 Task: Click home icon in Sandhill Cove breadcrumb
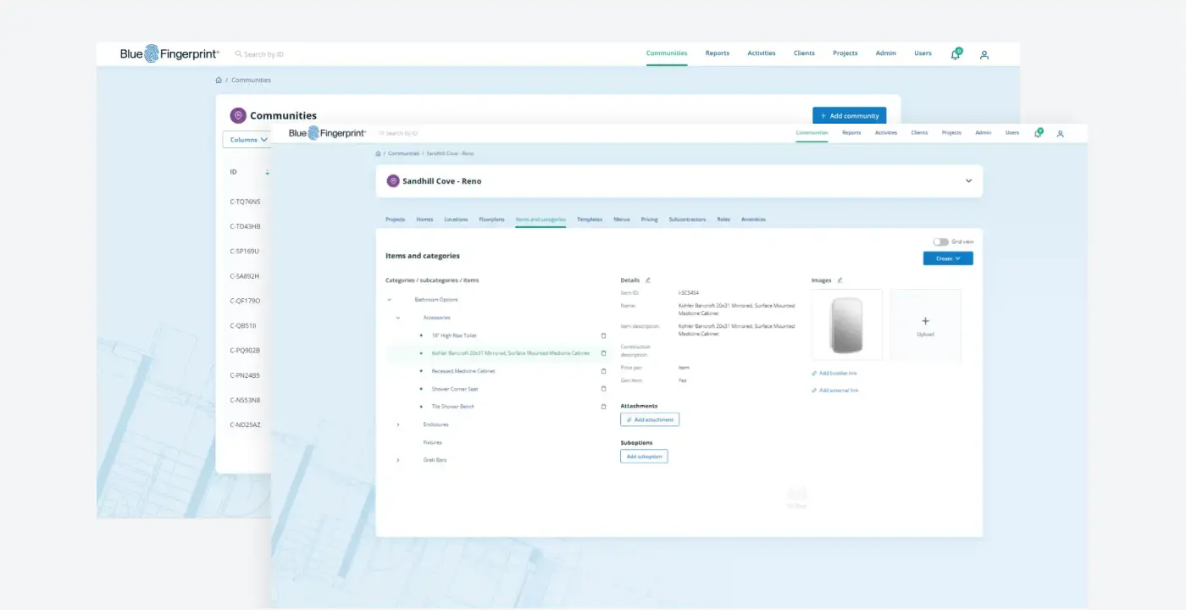(x=378, y=153)
